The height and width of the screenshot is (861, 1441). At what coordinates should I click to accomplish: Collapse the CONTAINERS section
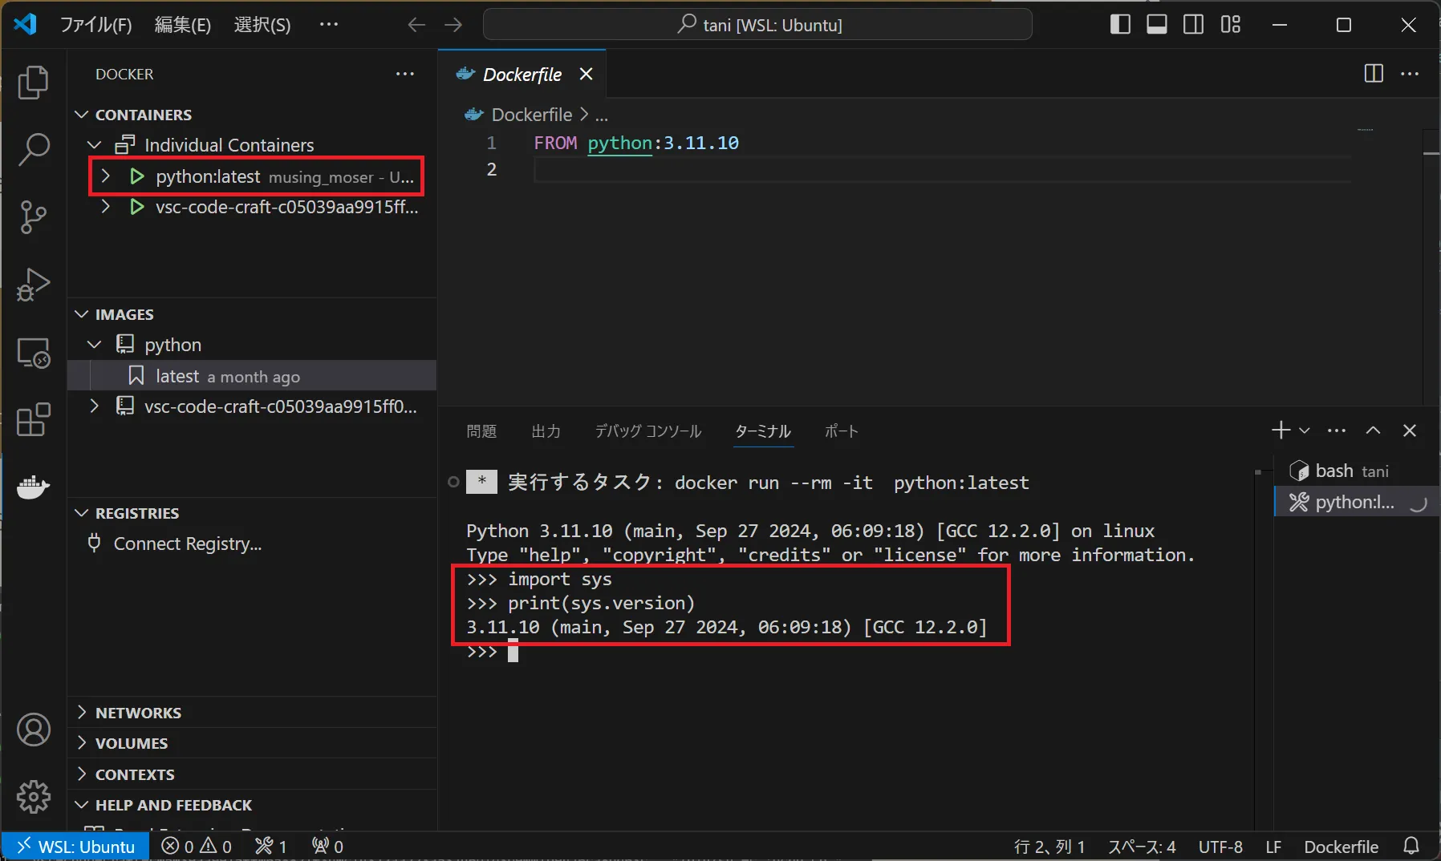(82, 114)
